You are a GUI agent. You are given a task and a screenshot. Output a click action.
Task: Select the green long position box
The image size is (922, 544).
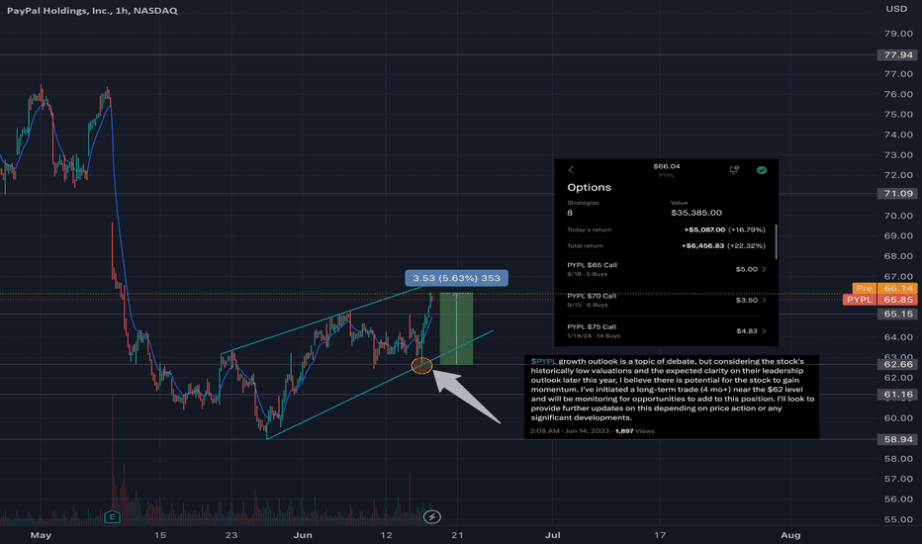coord(456,328)
